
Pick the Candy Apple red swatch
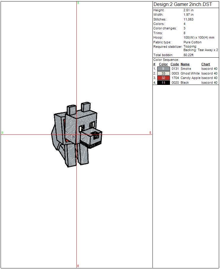coord(163,78)
